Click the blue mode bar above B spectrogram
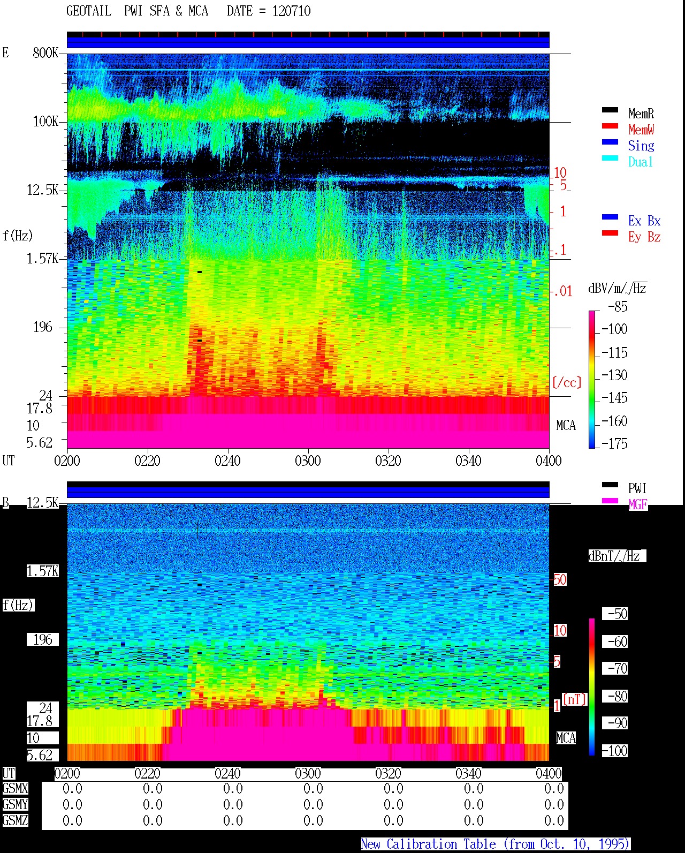The image size is (685, 853). pos(308,492)
